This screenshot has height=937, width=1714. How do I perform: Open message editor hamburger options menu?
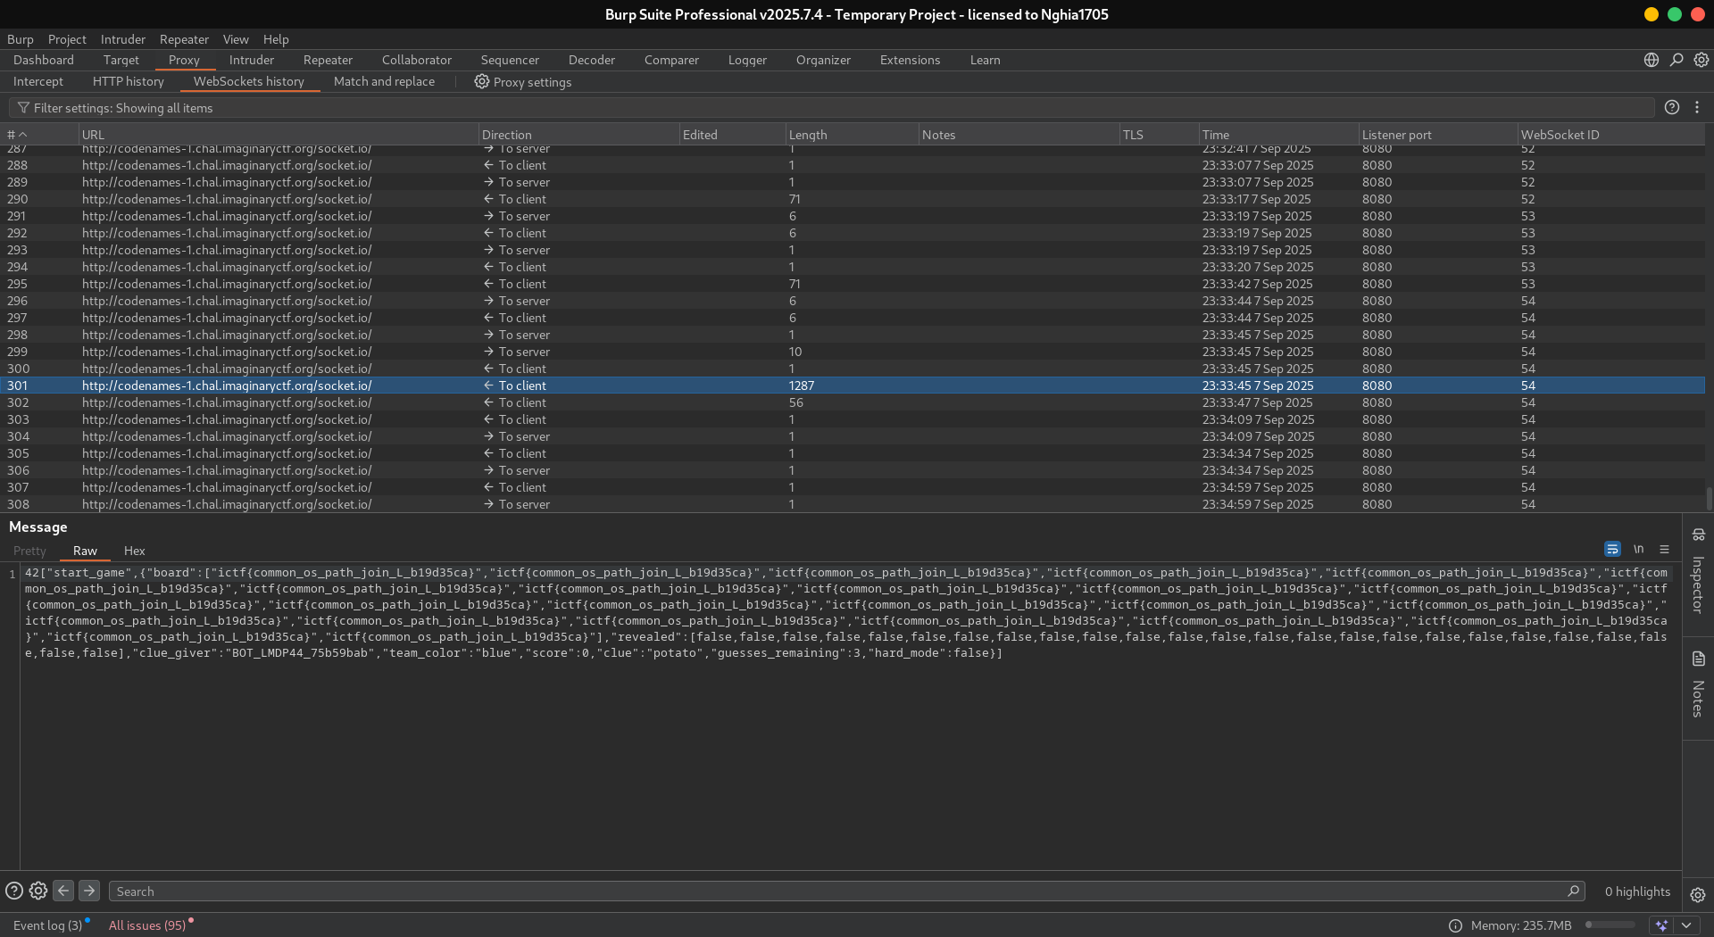pos(1664,550)
